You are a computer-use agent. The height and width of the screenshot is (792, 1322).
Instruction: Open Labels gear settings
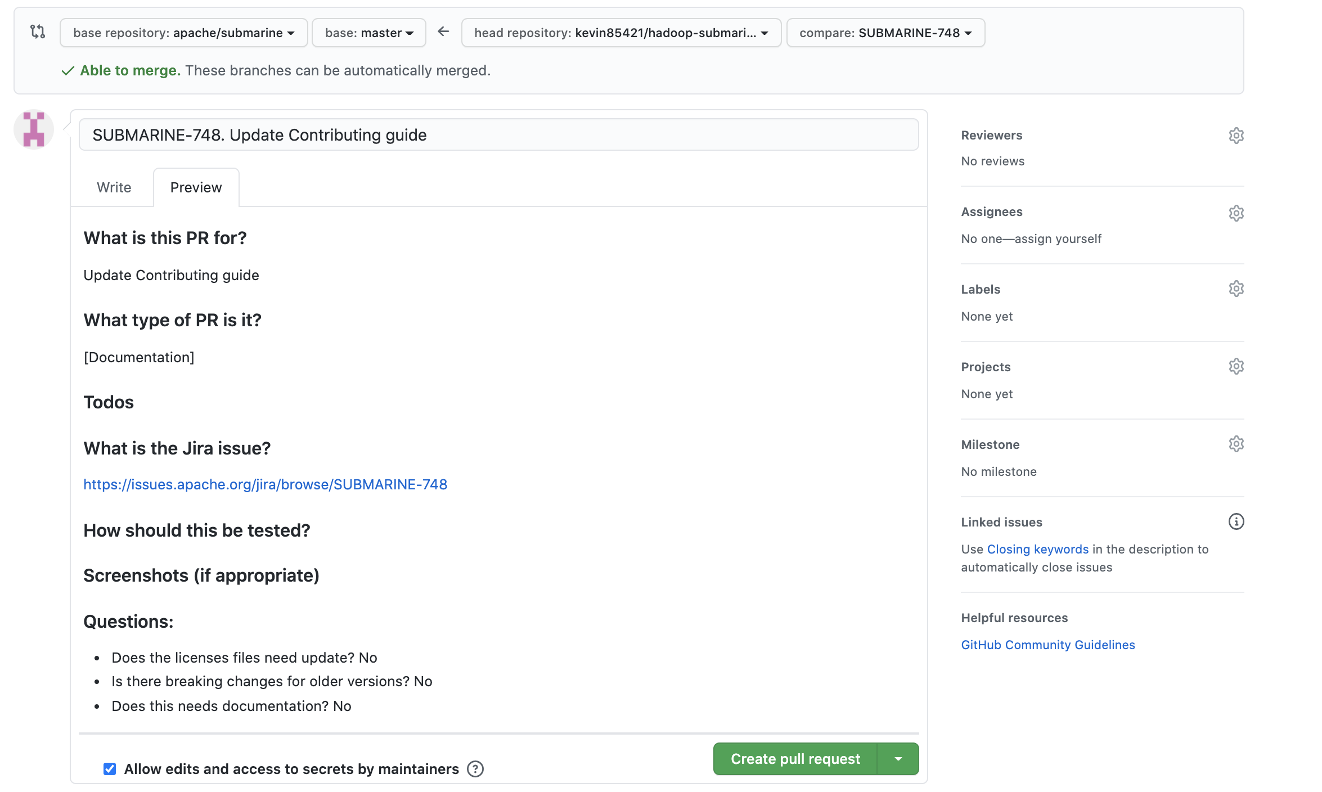[1236, 289]
